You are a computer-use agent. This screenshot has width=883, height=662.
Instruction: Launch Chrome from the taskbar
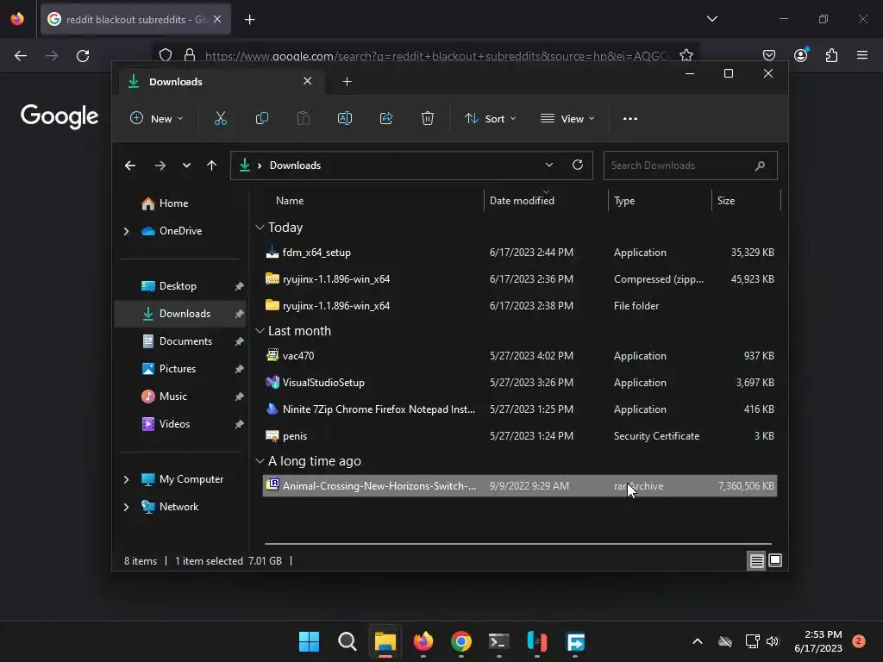pos(460,641)
